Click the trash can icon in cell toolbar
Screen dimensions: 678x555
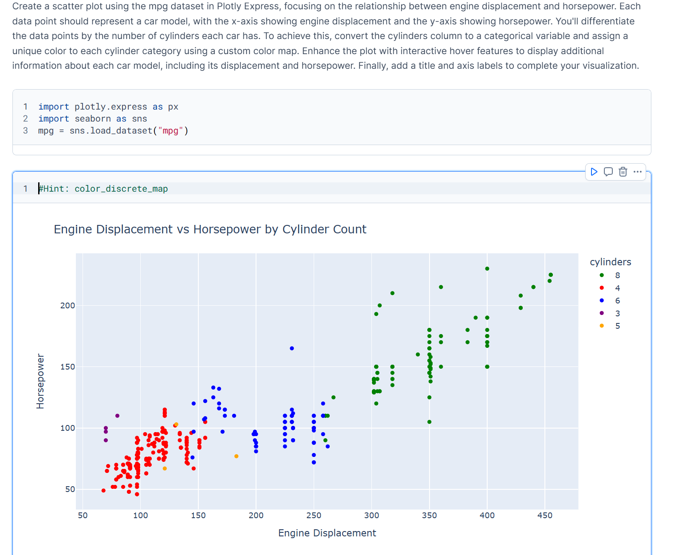click(623, 172)
